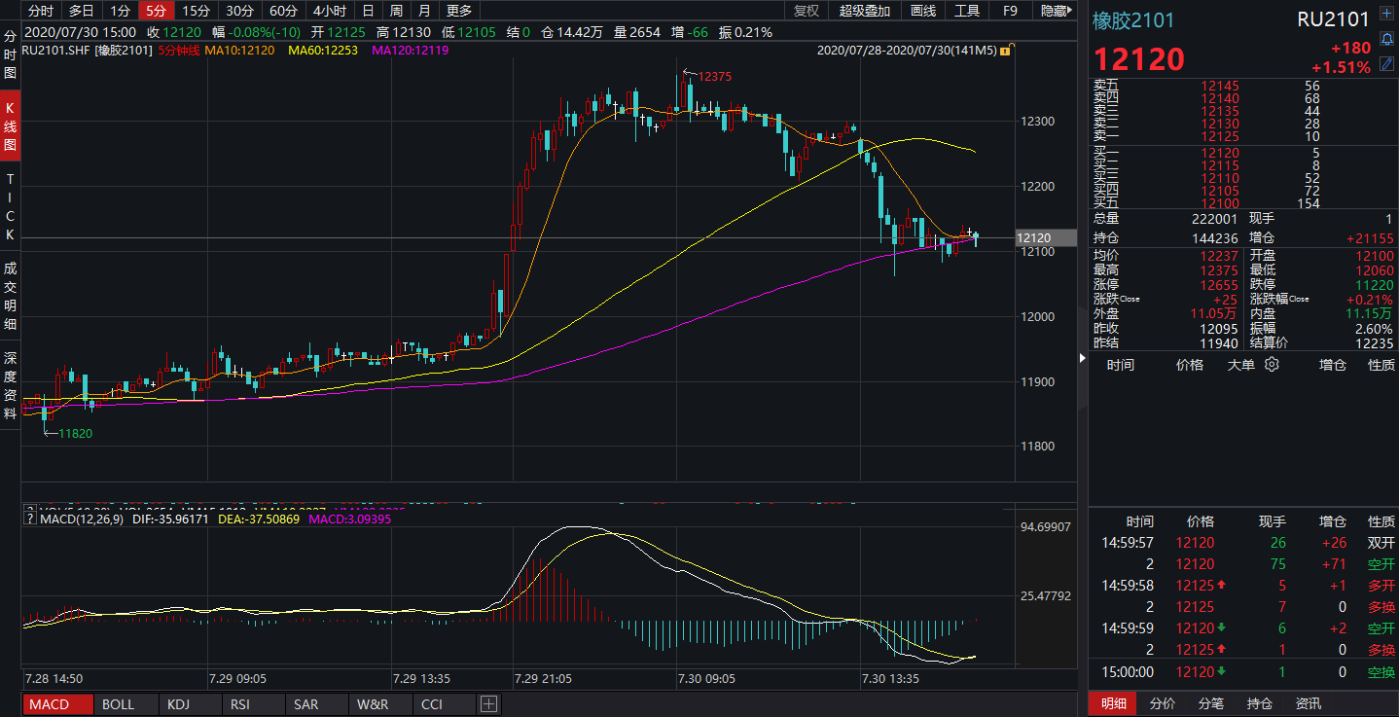Open the 资讯 news tab

pyautogui.click(x=1309, y=703)
